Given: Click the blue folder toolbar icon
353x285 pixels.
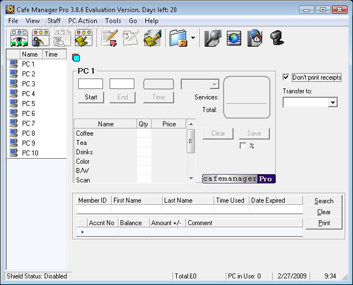Looking at the screenshot, I should coord(178,38).
